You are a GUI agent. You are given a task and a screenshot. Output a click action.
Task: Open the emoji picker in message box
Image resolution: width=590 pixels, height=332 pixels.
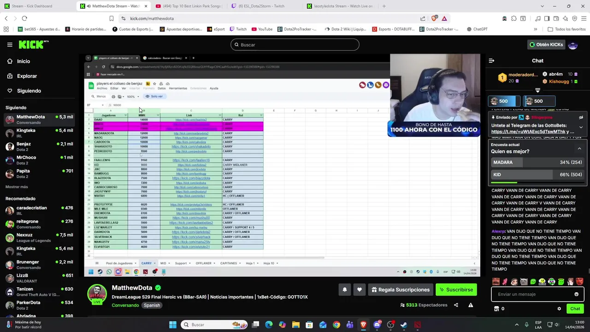click(576, 294)
